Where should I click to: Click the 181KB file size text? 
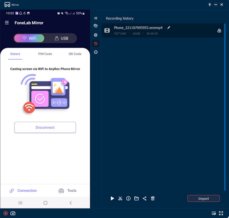pyautogui.click(x=136, y=33)
